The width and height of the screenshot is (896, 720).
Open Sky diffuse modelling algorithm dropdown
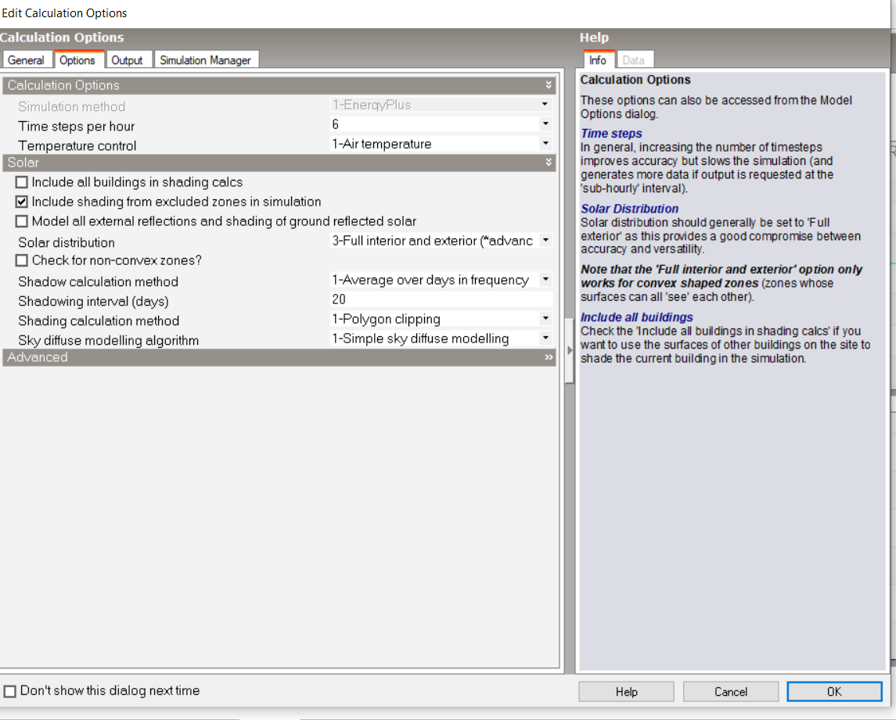pyautogui.click(x=545, y=338)
